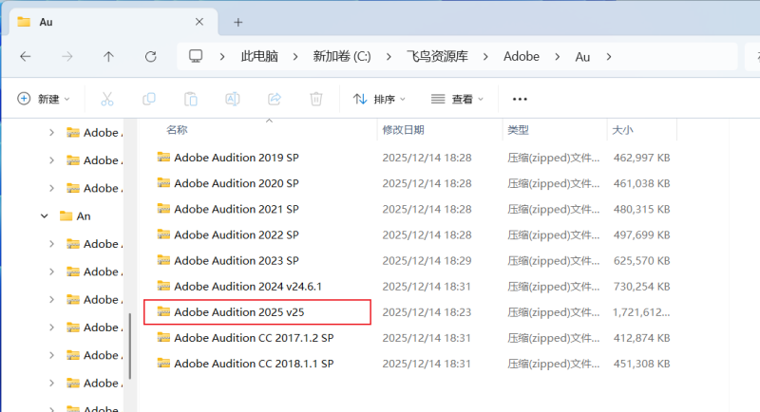Open the 新建 (New) dropdown button
The image size is (760, 412).
pos(43,100)
